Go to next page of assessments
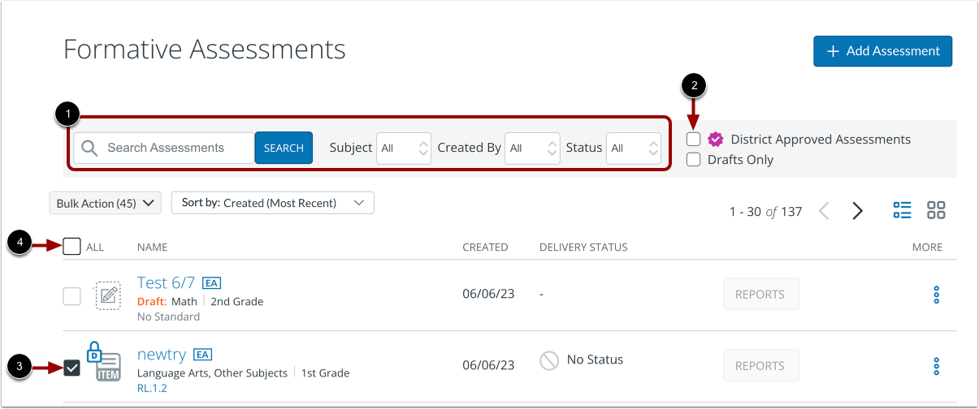Image resolution: width=979 pixels, height=409 pixels. coord(857,211)
